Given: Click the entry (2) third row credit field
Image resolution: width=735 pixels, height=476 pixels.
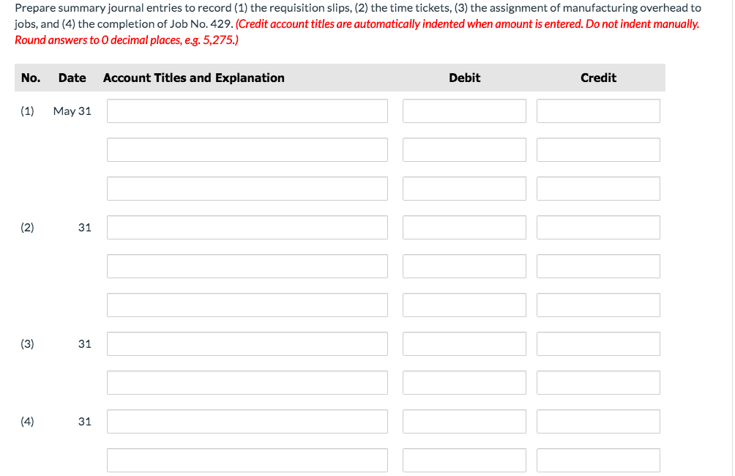Looking at the screenshot, I should click(598, 305).
